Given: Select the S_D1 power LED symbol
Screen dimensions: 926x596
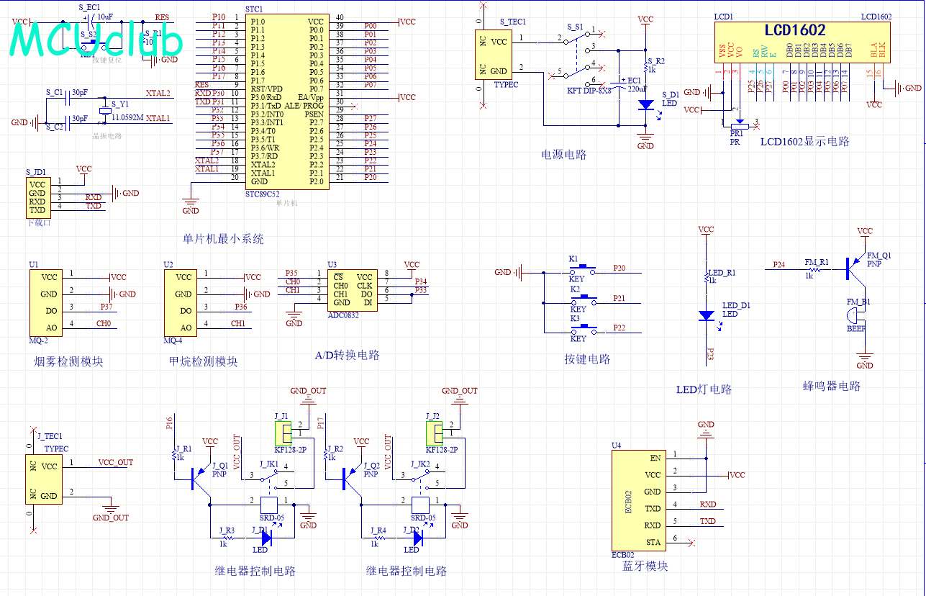Looking at the screenshot, I should tap(645, 104).
